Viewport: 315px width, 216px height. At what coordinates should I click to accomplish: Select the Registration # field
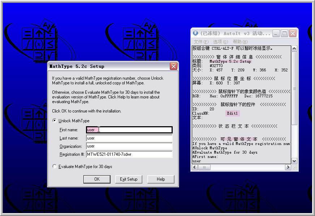pyautogui.click(x=129, y=155)
